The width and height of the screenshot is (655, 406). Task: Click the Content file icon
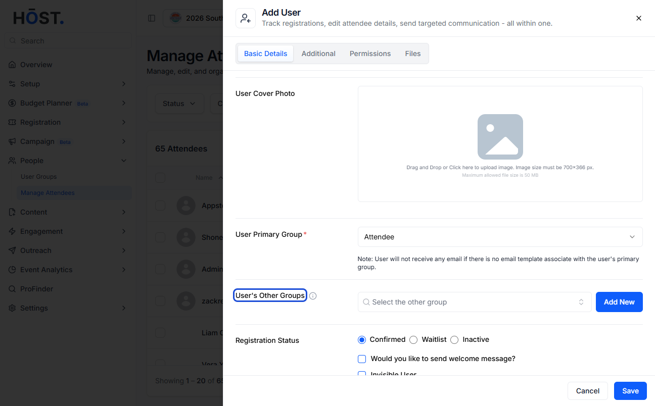click(12, 212)
